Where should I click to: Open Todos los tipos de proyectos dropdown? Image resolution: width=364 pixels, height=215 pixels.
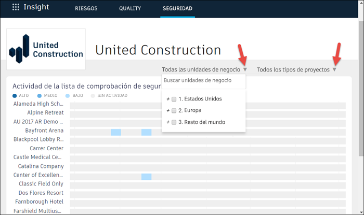tap(296, 69)
